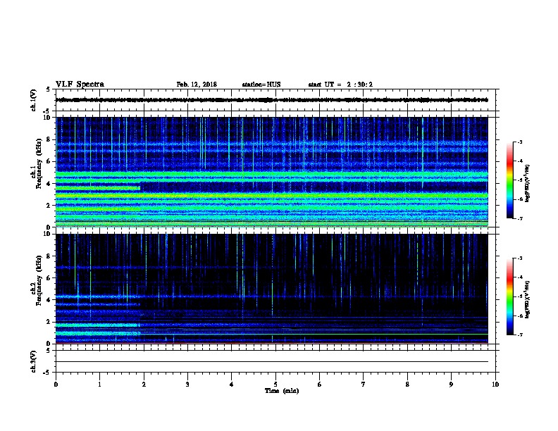Click the "ch.3(V)" axis label
Viewport: 558px width, 431px height.
(33, 361)
